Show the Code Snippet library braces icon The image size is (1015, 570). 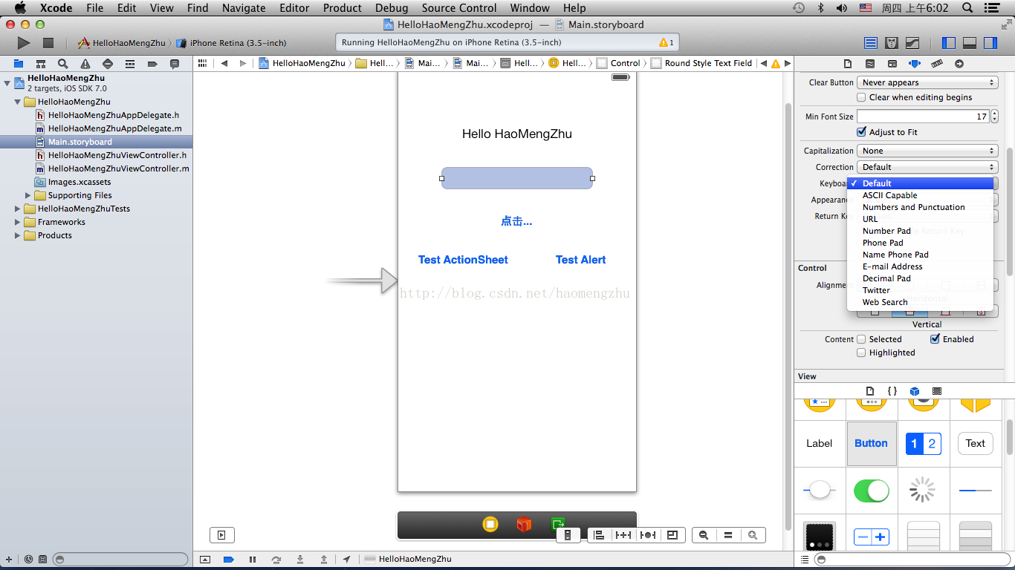click(x=892, y=391)
